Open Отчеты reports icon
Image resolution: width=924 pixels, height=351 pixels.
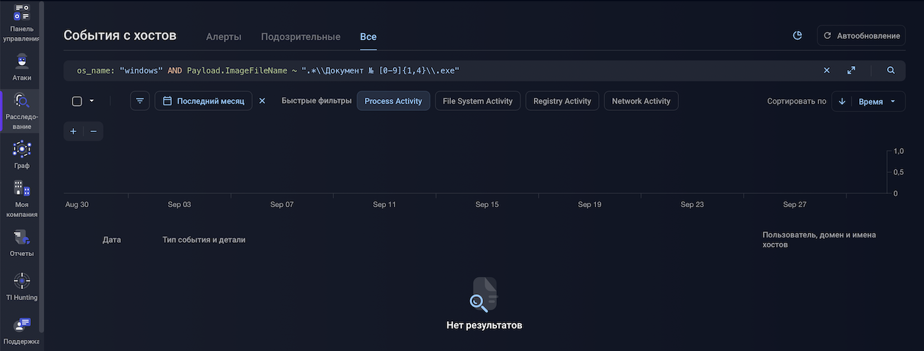[22, 238]
